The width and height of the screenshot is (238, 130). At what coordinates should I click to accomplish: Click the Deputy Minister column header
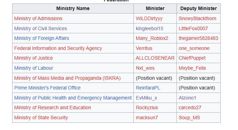pos(198,8)
